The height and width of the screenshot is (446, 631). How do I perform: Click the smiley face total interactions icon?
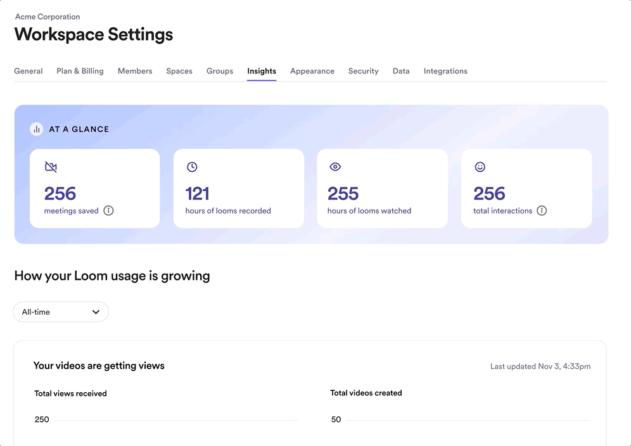point(480,167)
